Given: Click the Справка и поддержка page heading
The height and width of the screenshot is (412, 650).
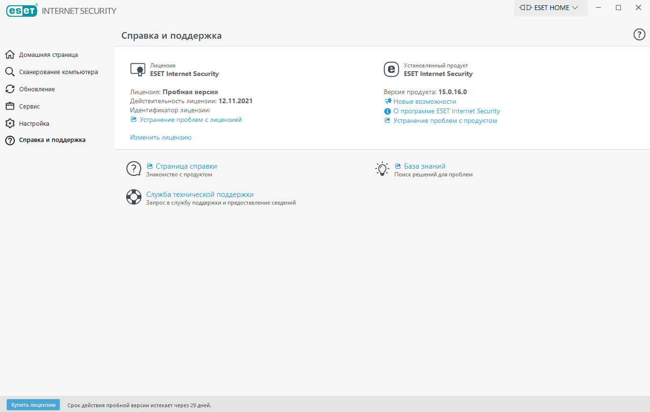Looking at the screenshot, I should click(x=172, y=35).
